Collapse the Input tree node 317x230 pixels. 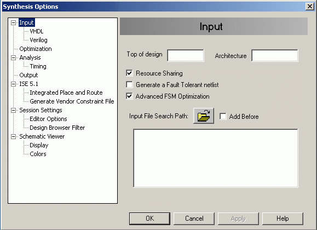click(x=13, y=22)
